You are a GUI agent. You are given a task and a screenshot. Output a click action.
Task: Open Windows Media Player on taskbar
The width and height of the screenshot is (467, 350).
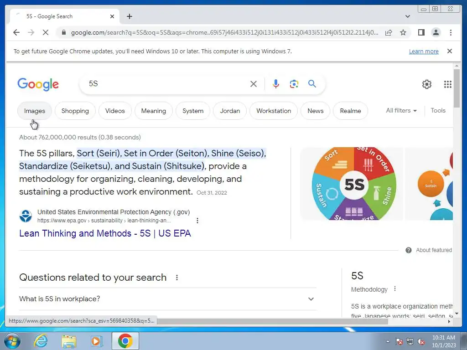[97, 341]
